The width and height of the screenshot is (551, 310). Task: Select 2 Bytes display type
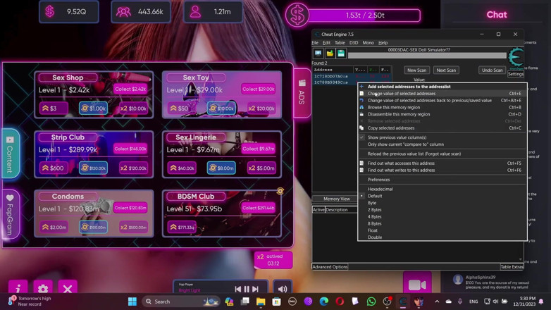pyautogui.click(x=374, y=210)
